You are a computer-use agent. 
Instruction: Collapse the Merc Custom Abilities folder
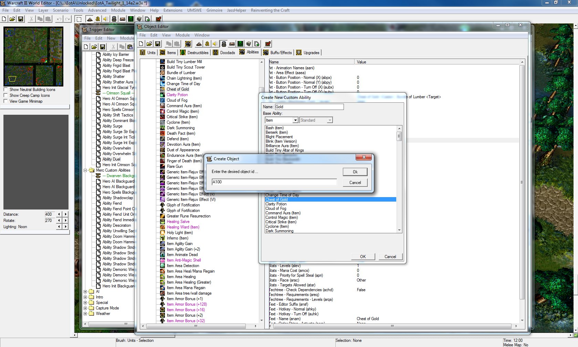point(85,170)
